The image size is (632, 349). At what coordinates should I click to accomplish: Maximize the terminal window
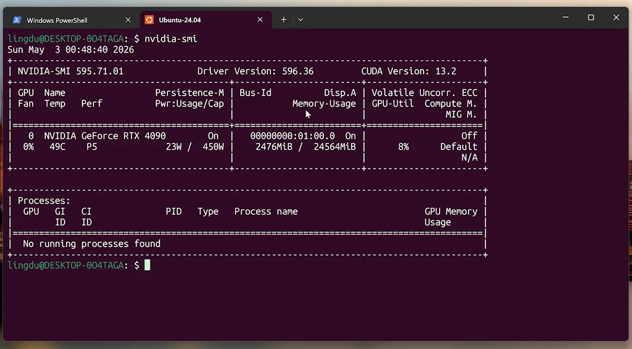click(591, 17)
